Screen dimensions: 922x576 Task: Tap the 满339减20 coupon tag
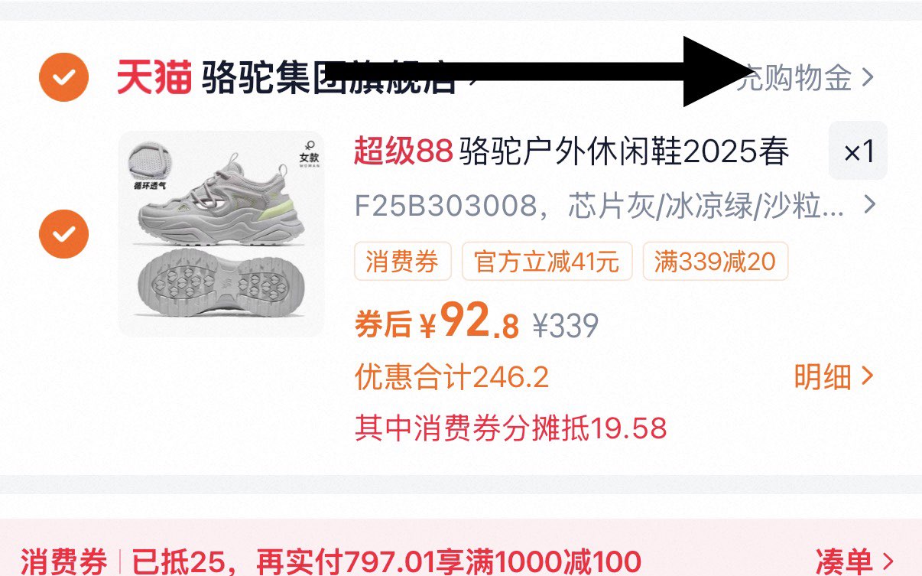click(x=715, y=262)
